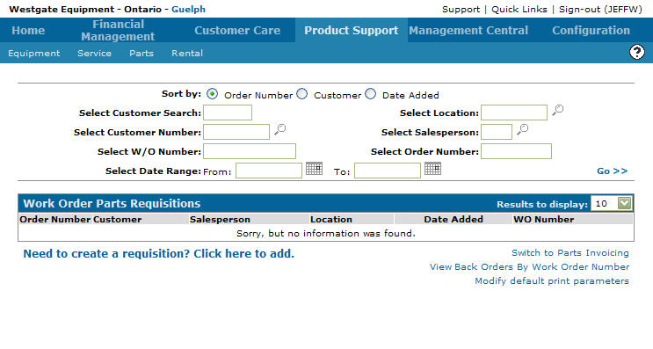The width and height of the screenshot is (653, 349).
Task: Click the WO Number column header
Action: pos(543,219)
